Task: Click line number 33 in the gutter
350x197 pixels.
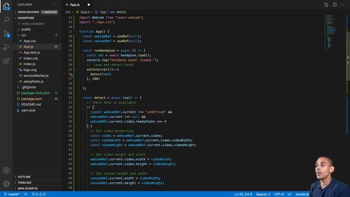Action: coord(71,107)
